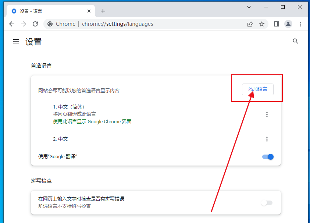Open options menu for 中文（简体）language

click(267, 114)
